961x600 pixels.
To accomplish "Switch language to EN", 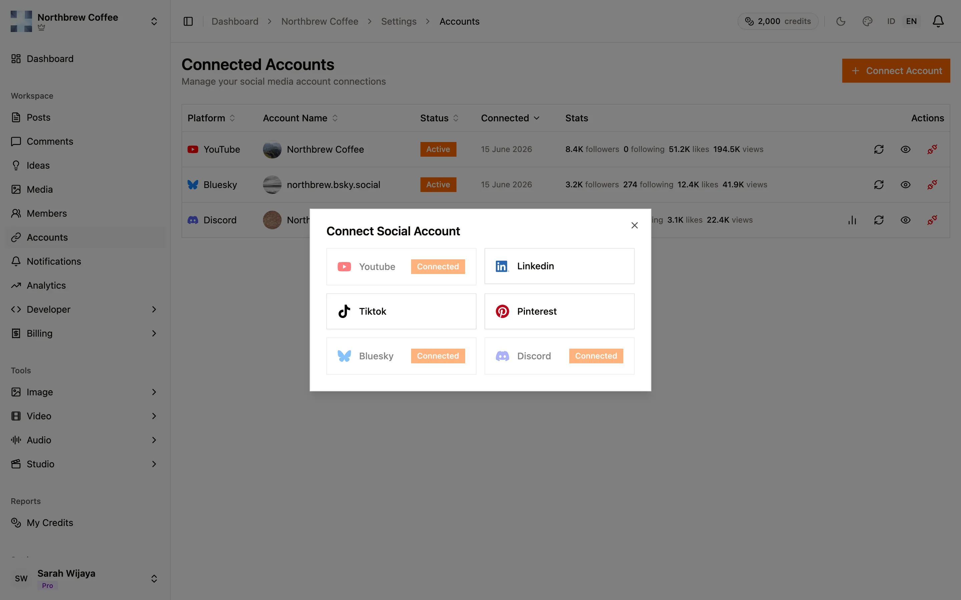I will tap(911, 21).
